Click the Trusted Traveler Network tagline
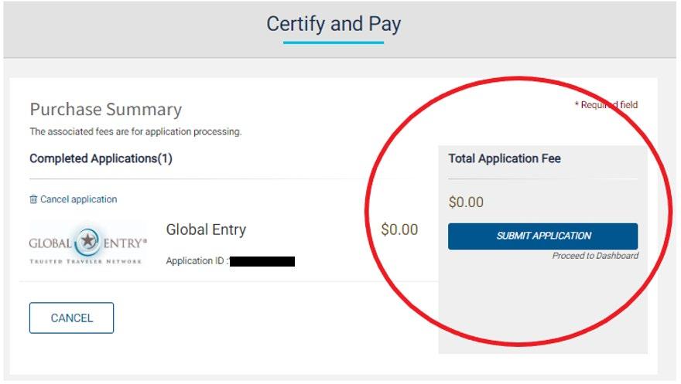 pos(86,261)
